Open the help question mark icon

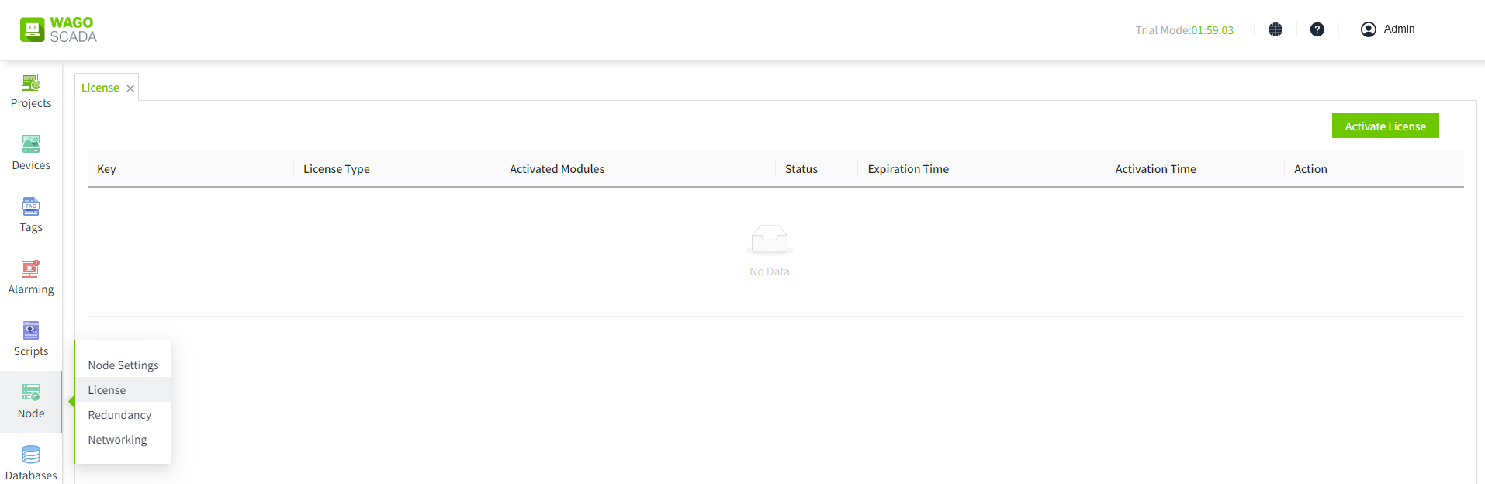tap(1317, 29)
